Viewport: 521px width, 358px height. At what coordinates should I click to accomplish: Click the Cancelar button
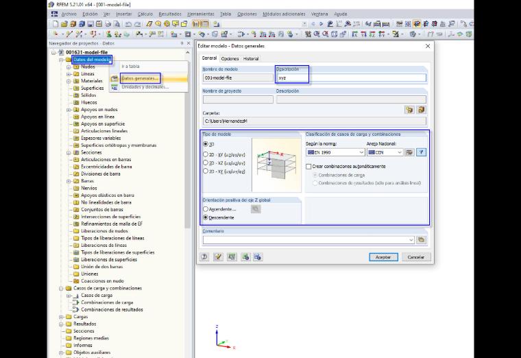point(415,257)
